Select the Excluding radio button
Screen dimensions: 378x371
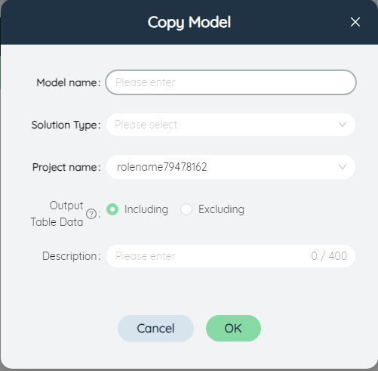click(x=186, y=209)
